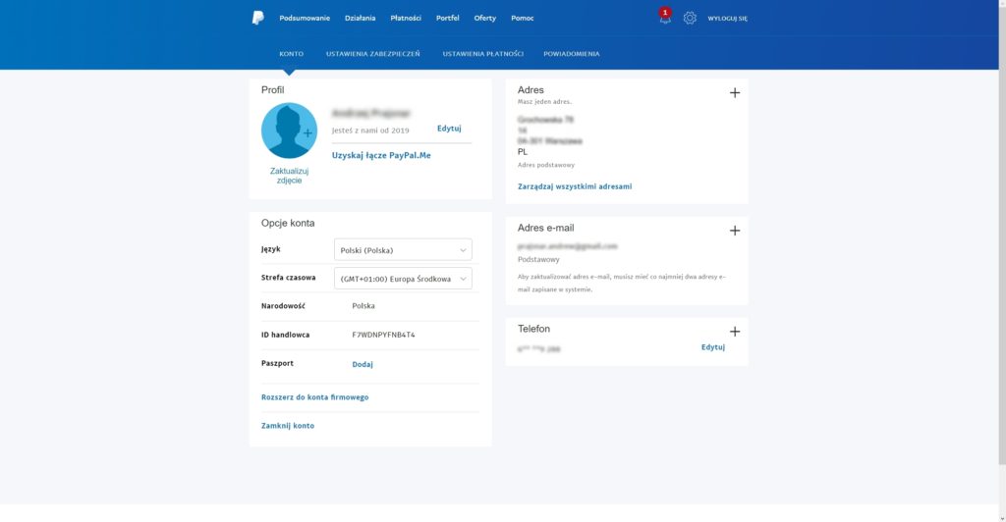Click Dodaj to add passport
Screen dimensions: 1006x522
363,364
